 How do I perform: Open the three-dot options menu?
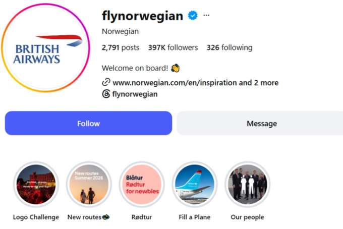206,15
